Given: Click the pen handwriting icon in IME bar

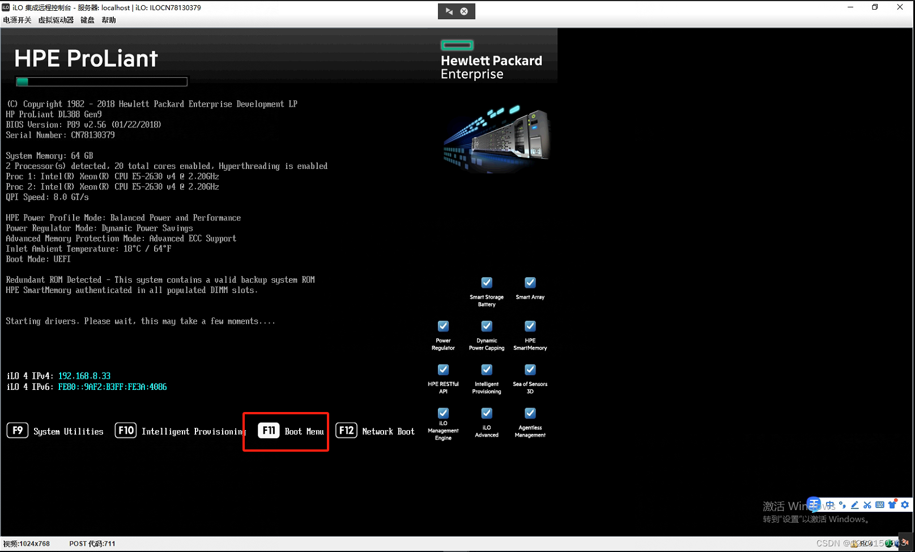Looking at the screenshot, I should click(x=854, y=505).
